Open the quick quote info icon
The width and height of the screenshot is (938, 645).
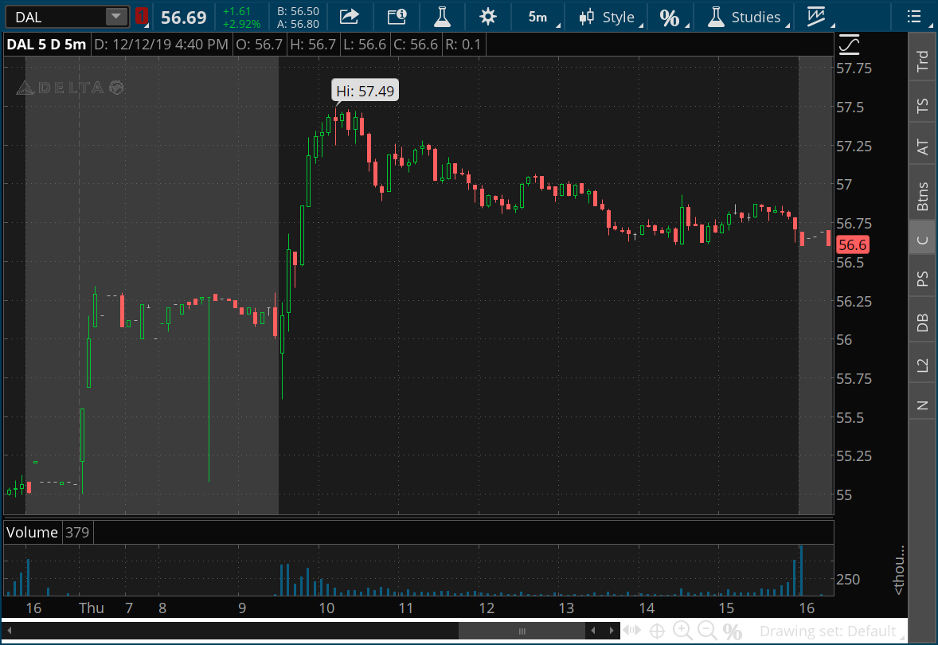click(x=397, y=17)
